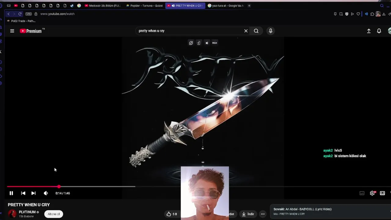Switch to the pinned Google tab

point(79,5)
